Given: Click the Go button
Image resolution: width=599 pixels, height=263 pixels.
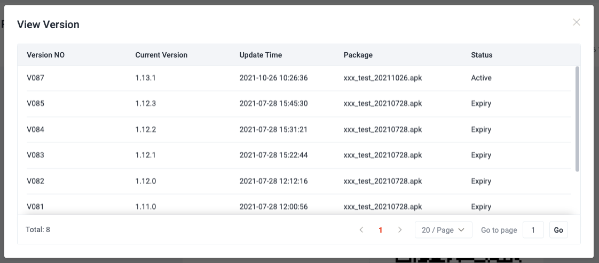Looking at the screenshot, I should (558, 230).
